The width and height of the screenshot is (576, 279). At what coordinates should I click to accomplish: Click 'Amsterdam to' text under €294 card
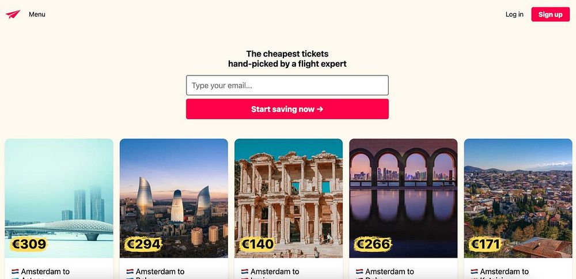[x=160, y=272]
